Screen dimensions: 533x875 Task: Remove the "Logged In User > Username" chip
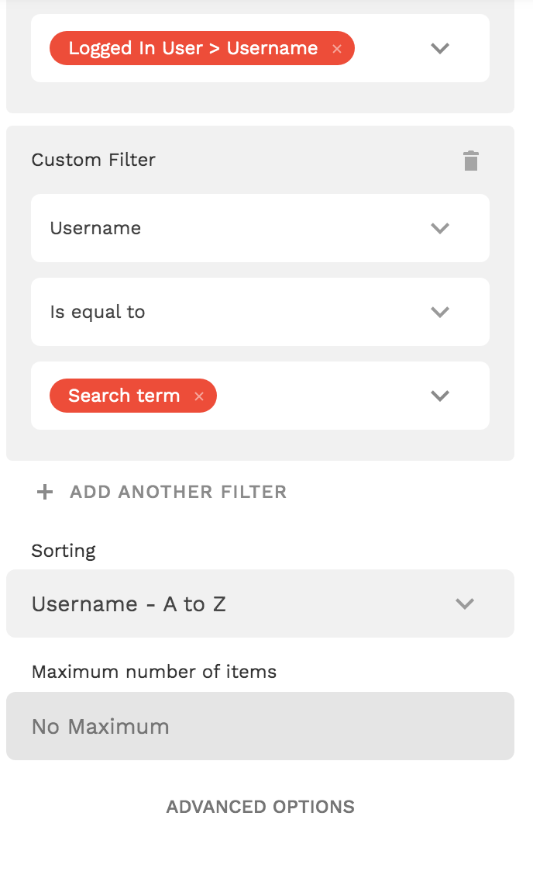(x=337, y=49)
